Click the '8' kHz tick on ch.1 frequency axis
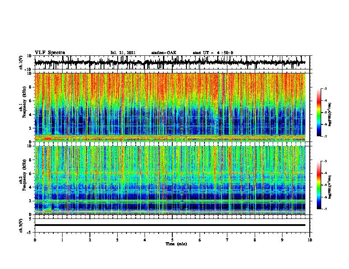Screen dimensions: 349x269 pos(30,87)
